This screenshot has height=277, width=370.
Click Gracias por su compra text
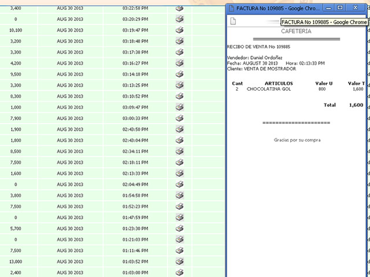(297, 140)
